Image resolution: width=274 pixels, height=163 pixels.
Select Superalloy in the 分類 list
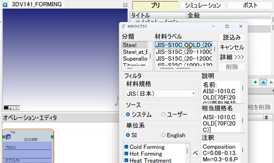coord(135,59)
